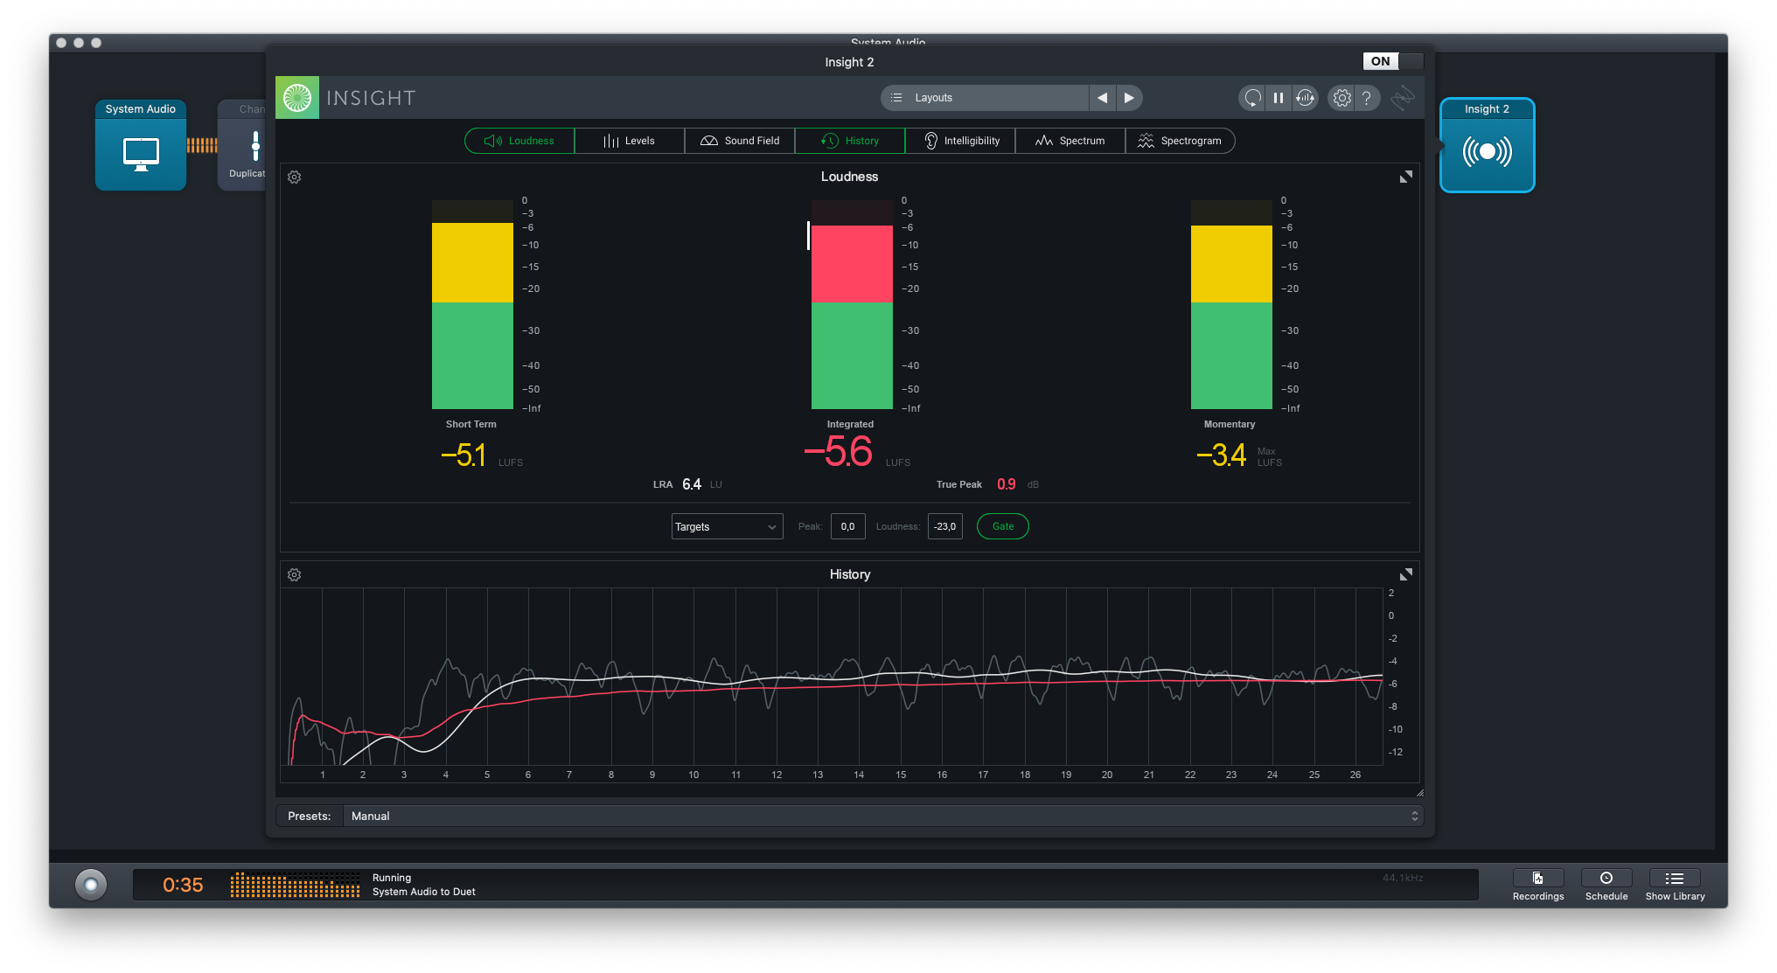Expand the Loudness panel to full view
Screen dimensions: 1777x973
[x=1405, y=177]
